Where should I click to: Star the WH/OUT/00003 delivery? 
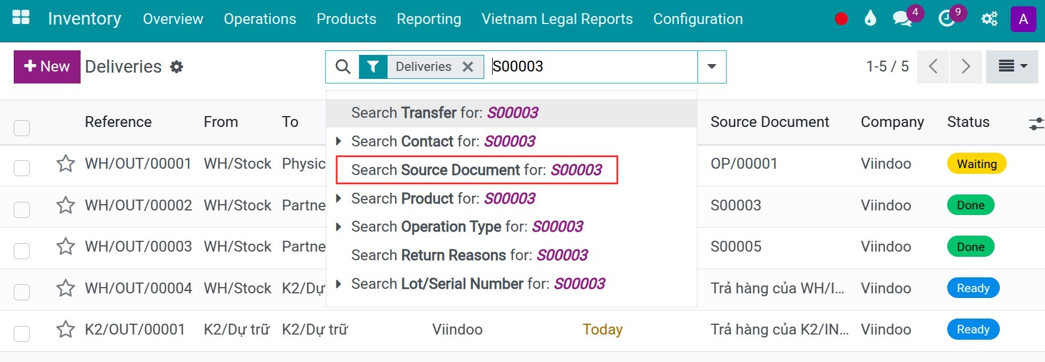coord(66,246)
